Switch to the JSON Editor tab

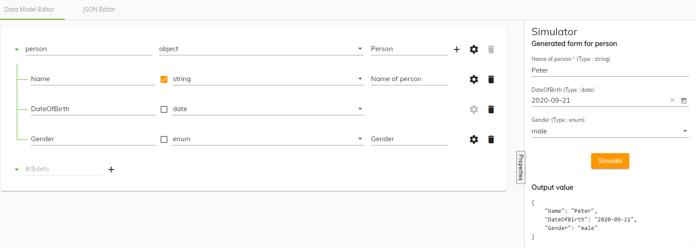click(99, 9)
